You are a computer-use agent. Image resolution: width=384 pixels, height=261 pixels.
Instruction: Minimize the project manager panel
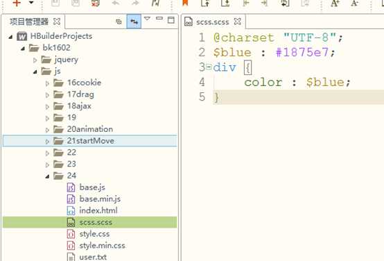click(x=159, y=18)
